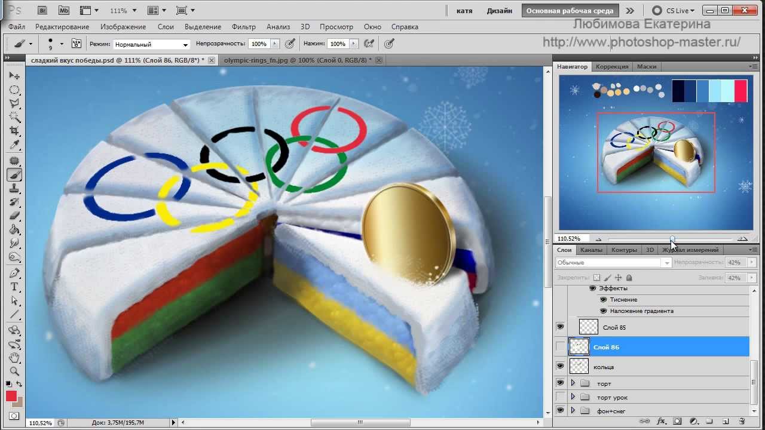Select the Magic Wand tool
Screen dimensions: 765x430
pos(14,117)
